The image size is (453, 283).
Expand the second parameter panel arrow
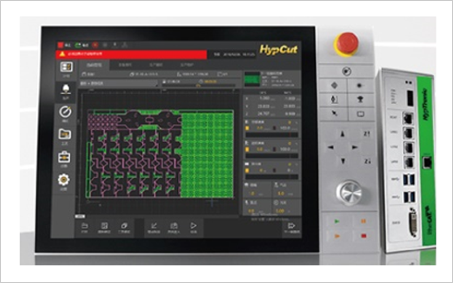point(297,143)
